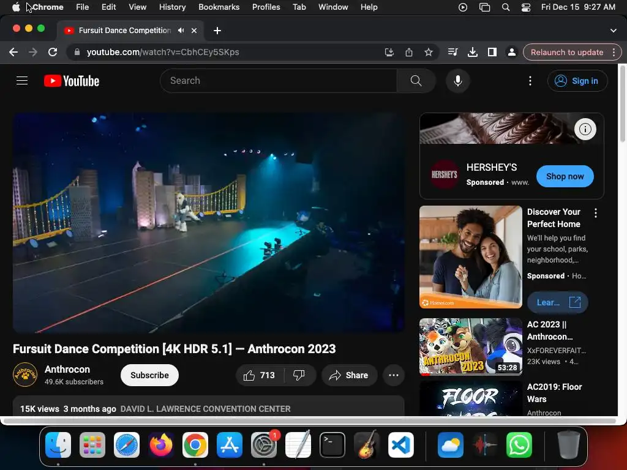Install or save page icon in address bar
The height and width of the screenshot is (470, 627).
click(389, 52)
